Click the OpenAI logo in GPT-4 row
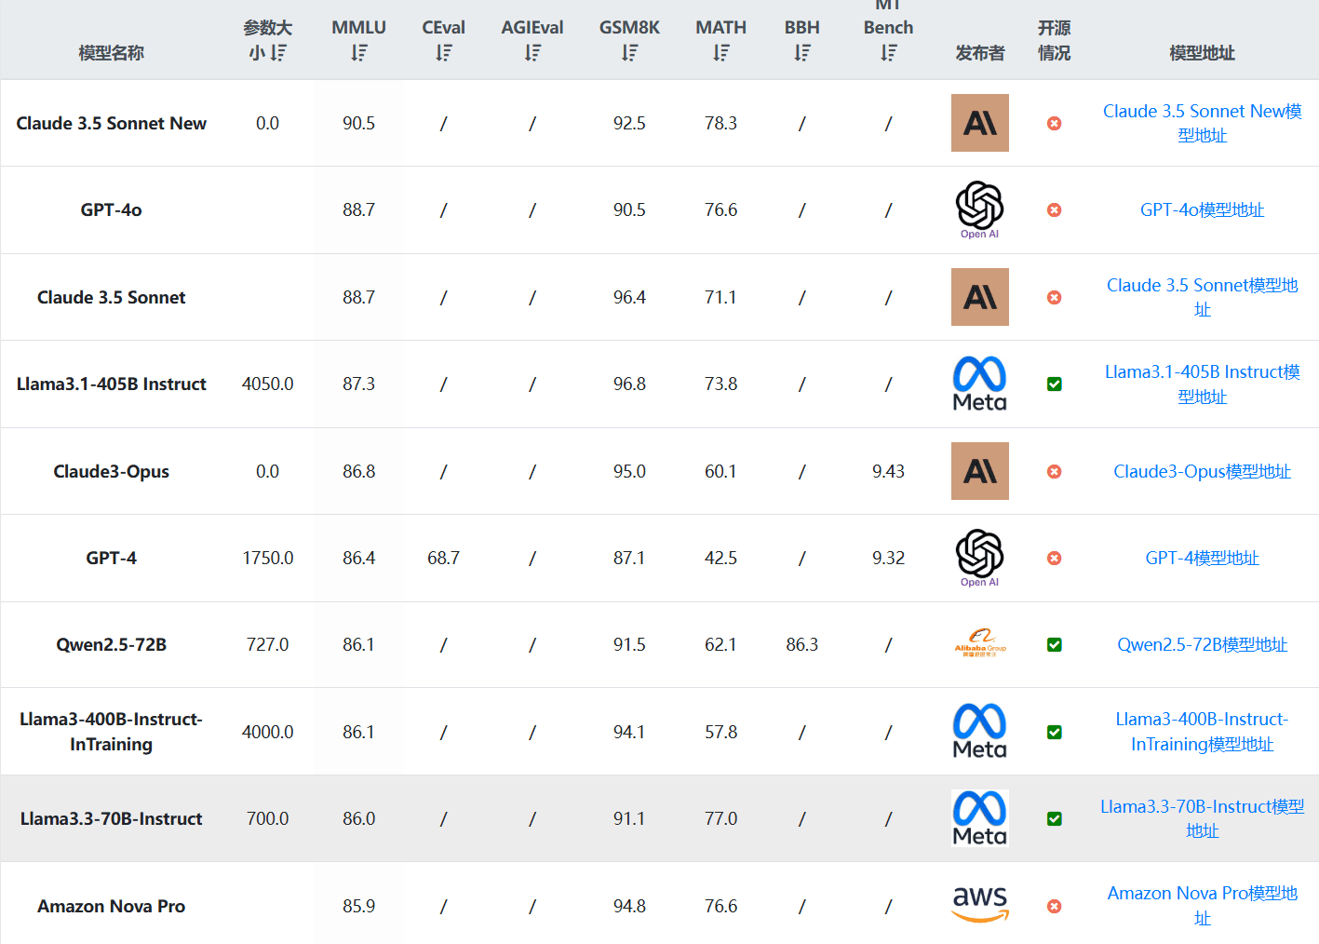 pyautogui.click(x=979, y=557)
